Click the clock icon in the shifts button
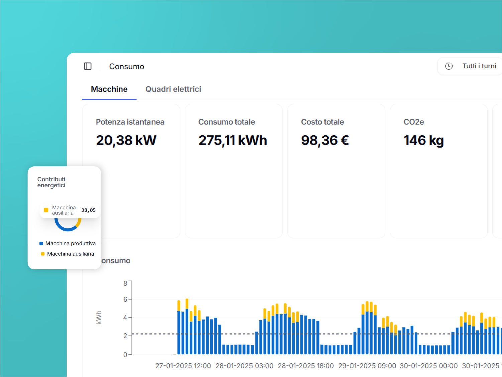 [x=449, y=66]
